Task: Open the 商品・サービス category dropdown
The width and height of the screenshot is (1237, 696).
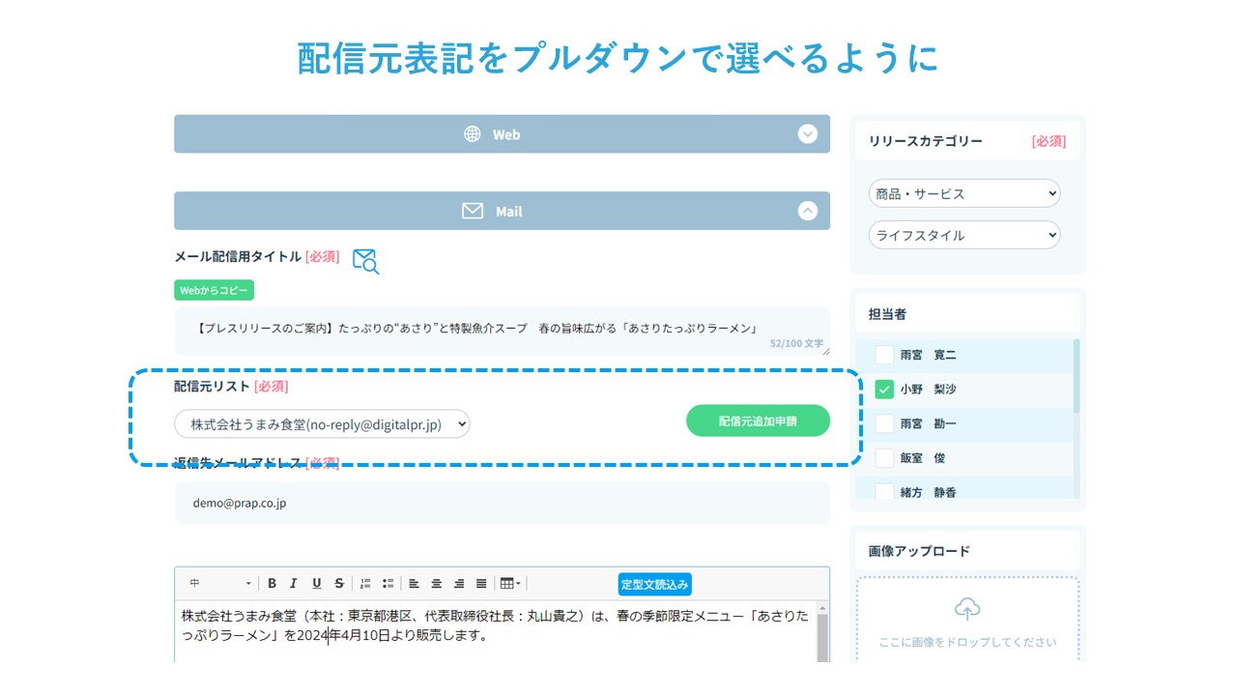Action: tap(964, 193)
